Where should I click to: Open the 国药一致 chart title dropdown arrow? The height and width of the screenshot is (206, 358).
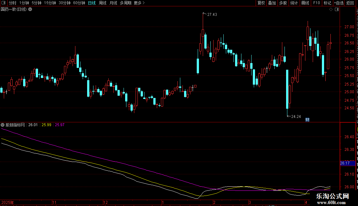point(30,10)
